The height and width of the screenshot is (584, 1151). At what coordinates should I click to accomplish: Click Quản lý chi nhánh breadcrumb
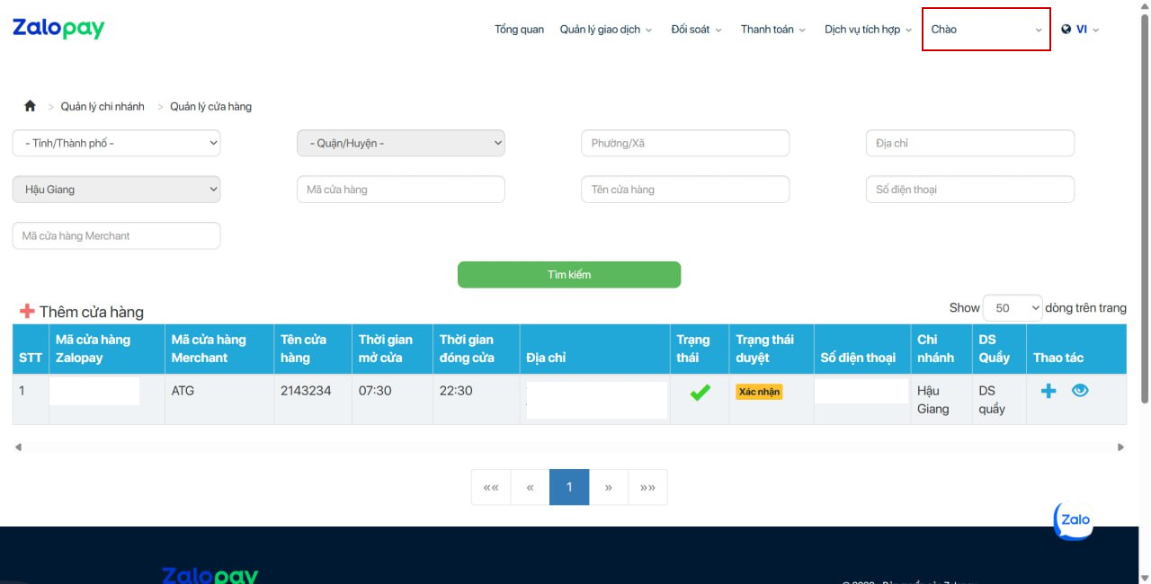[x=103, y=106]
